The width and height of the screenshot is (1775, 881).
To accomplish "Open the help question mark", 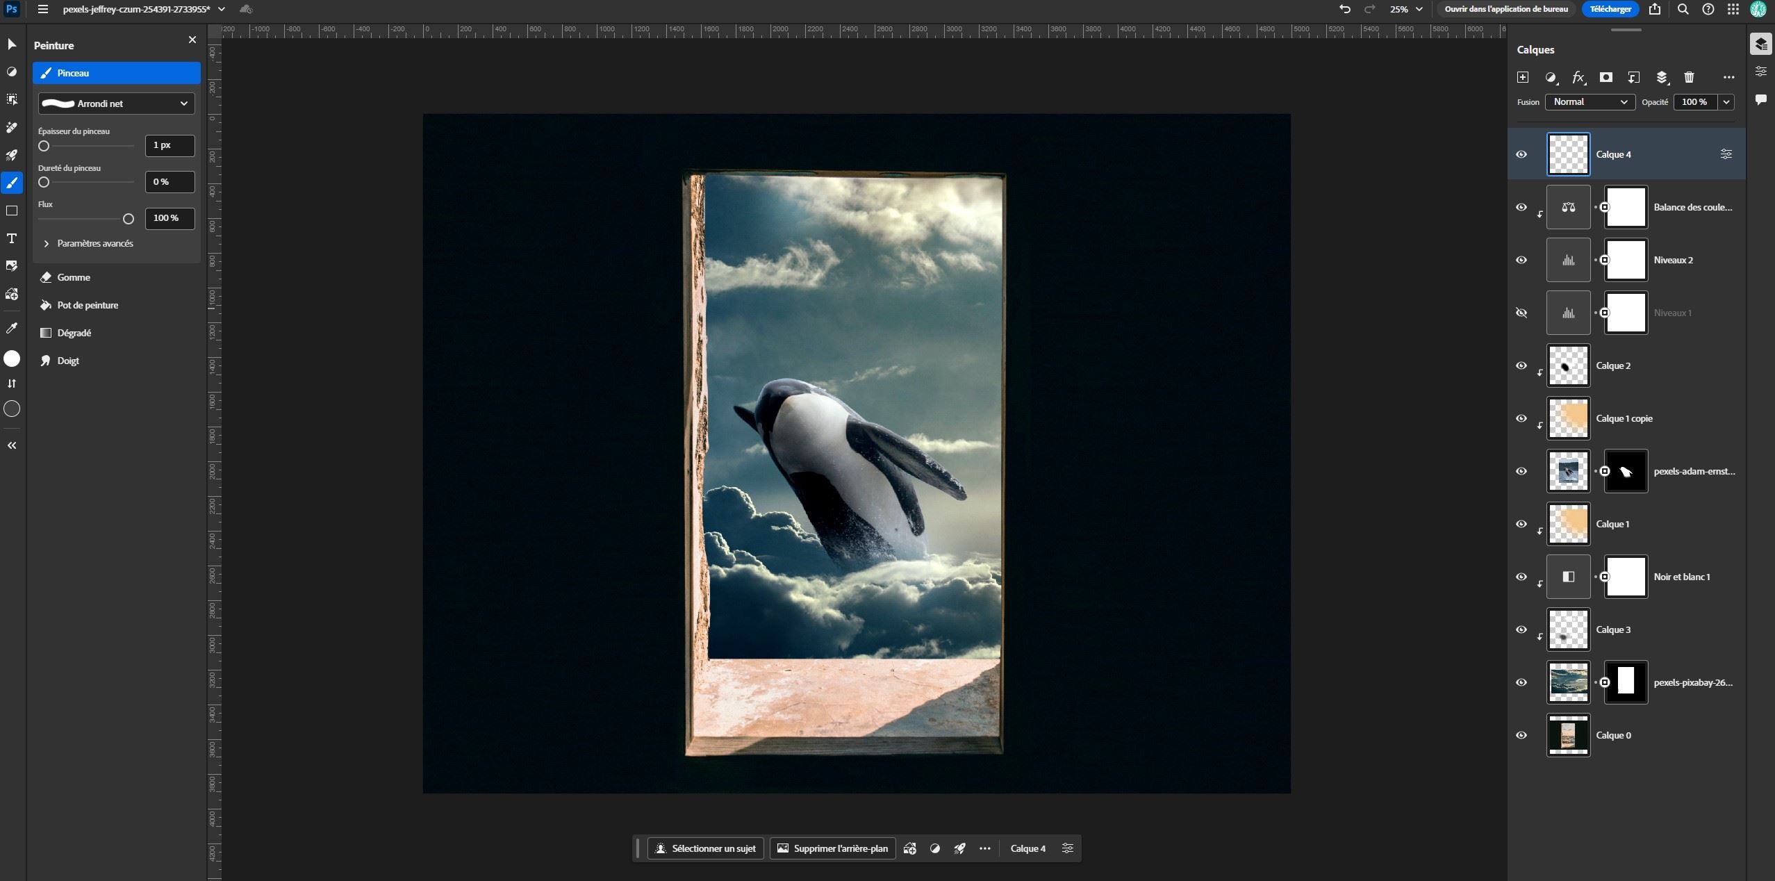I will [x=1708, y=9].
